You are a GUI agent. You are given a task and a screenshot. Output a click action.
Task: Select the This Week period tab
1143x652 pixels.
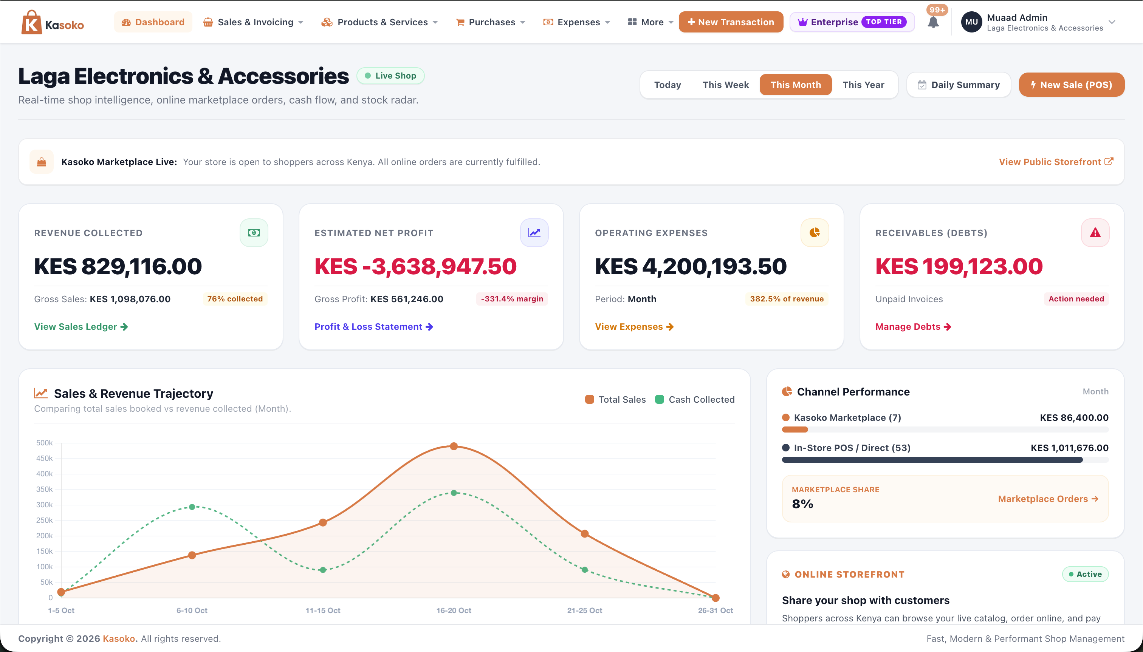(725, 85)
